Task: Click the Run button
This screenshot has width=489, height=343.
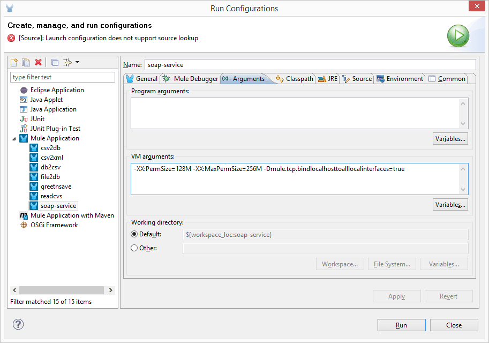Action: pyautogui.click(x=401, y=325)
